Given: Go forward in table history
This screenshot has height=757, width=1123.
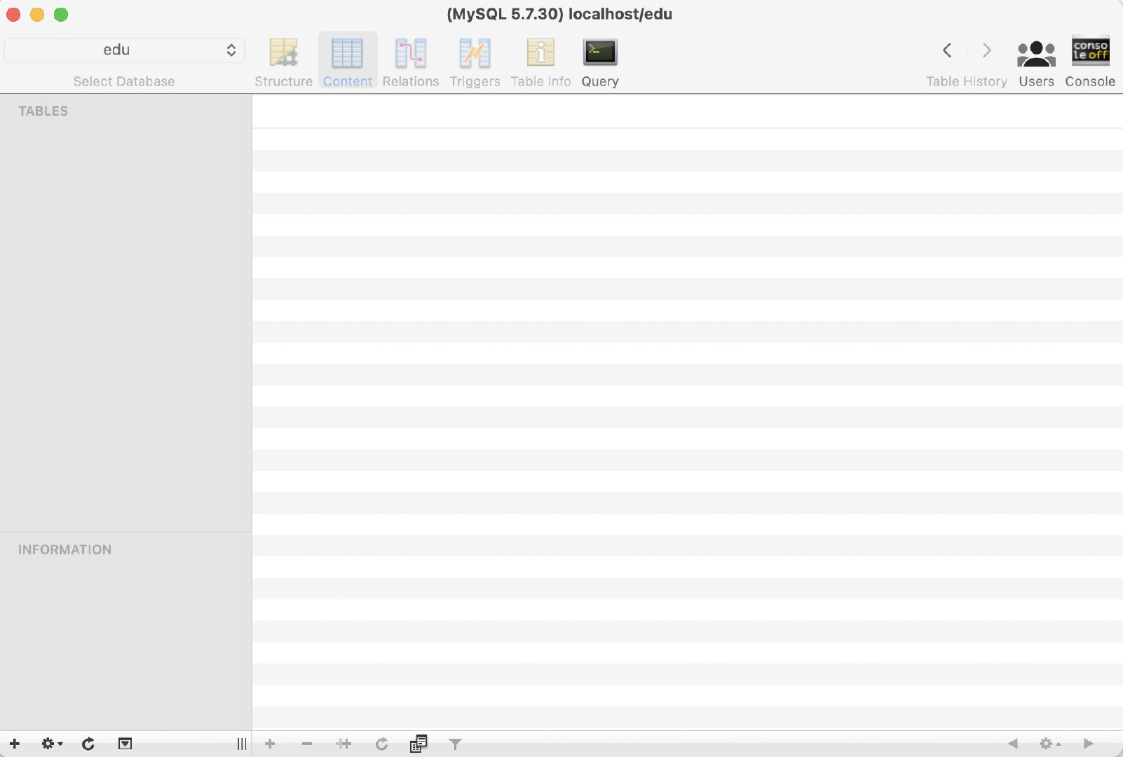Looking at the screenshot, I should [x=986, y=50].
